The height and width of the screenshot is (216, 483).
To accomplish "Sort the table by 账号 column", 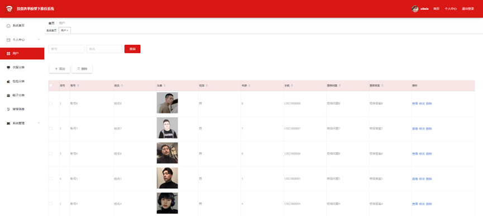I will pos(78,85).
